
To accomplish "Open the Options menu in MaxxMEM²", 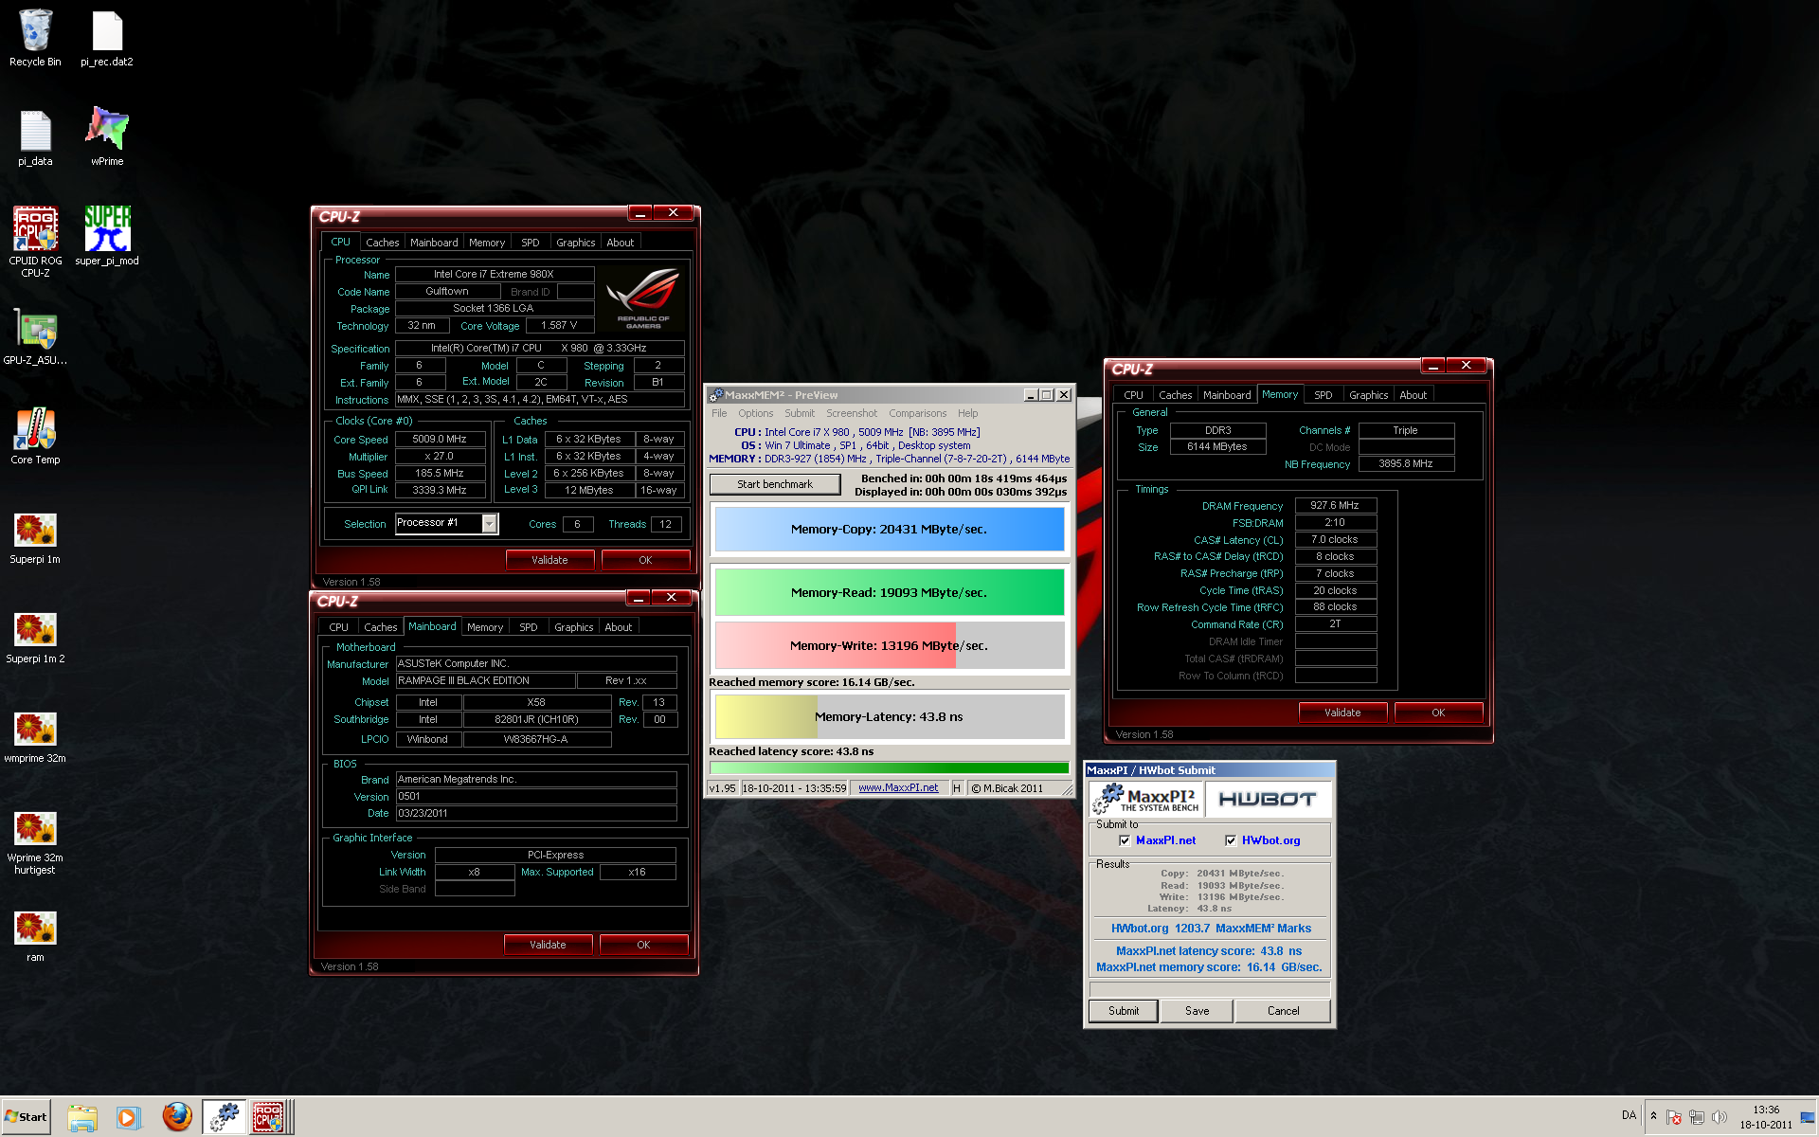I will (x=755, y=413).
